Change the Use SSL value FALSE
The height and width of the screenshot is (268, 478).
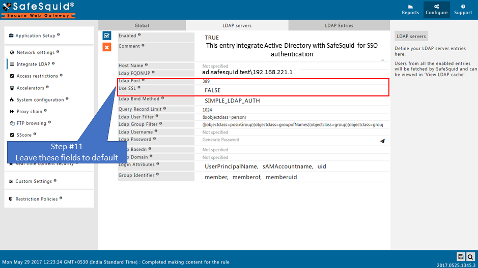(x=212, y=90)
